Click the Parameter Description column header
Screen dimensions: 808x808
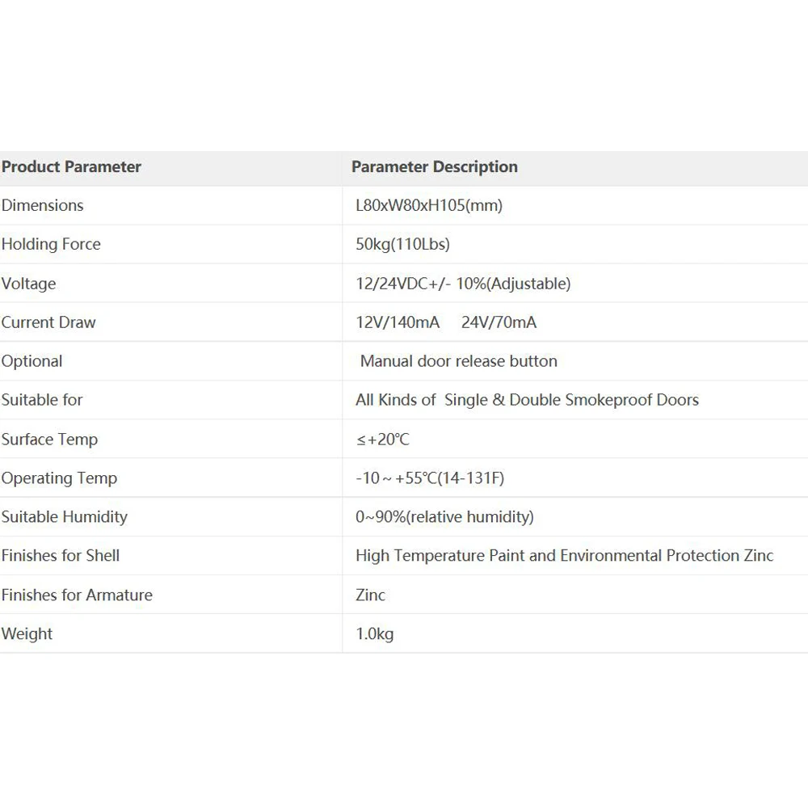(434, 167)
